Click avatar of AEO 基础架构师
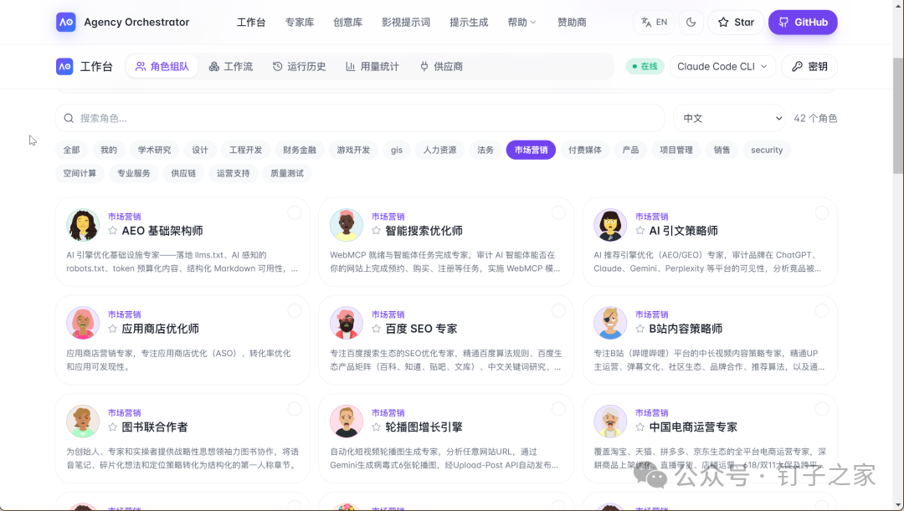Screen dimensions: 904x511 click(x=82, y=225)
